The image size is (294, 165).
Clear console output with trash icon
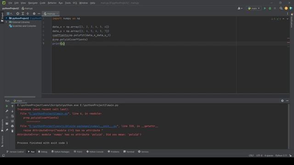click(x=12, y=131)
